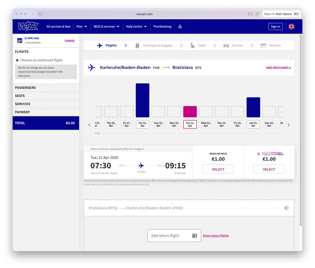This screenshot has height=268, width=315.
Task: Click credit card icon in Payment step
Action: coord(263,45)
